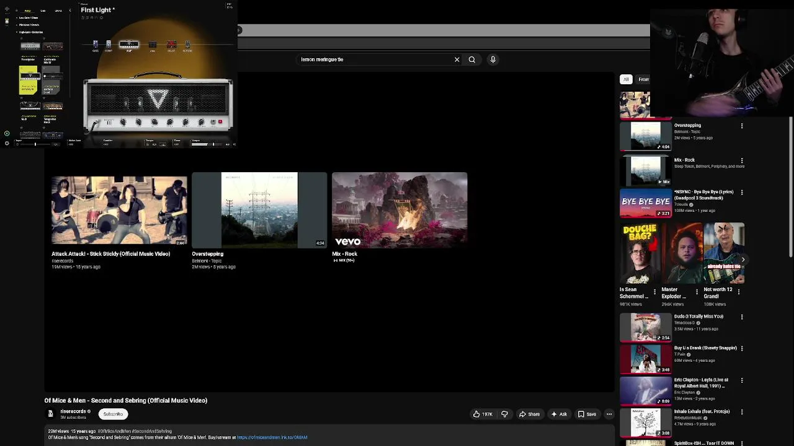Like the video with thumbs up
Screen dimensions: 794x446
coord(483,414)
